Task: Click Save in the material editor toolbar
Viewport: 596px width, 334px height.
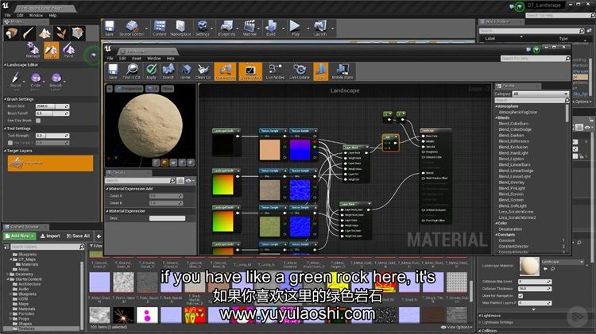Action: click(x=113, y=71)
